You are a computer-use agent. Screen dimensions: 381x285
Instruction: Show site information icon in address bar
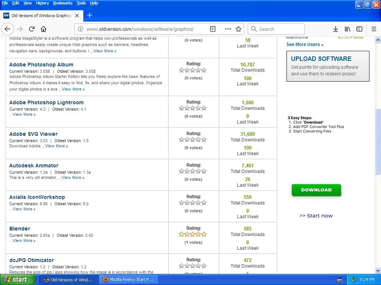click(81, 29)
